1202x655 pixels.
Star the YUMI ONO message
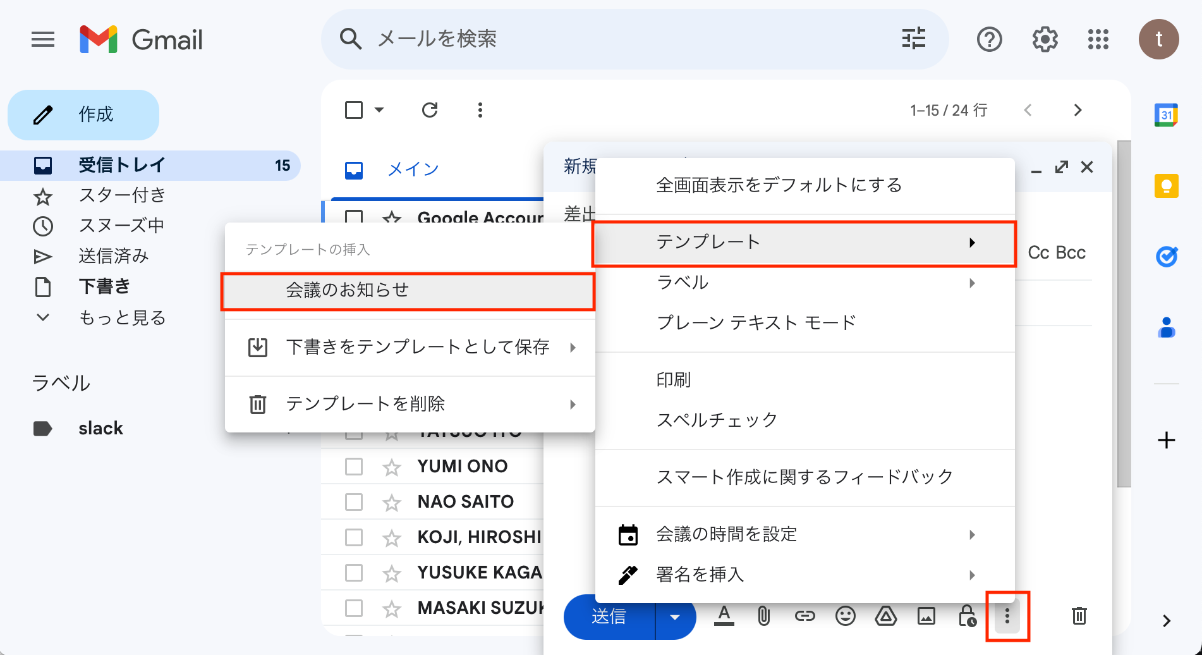pyautogui.click(x=392, y=467)
